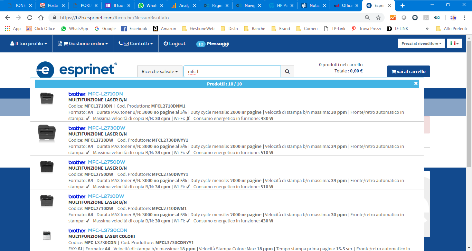Image resolution: width=472 pixels, height=251 pixels.
Task: Open the Amazon bookmark
Action: tap(164, 29)
